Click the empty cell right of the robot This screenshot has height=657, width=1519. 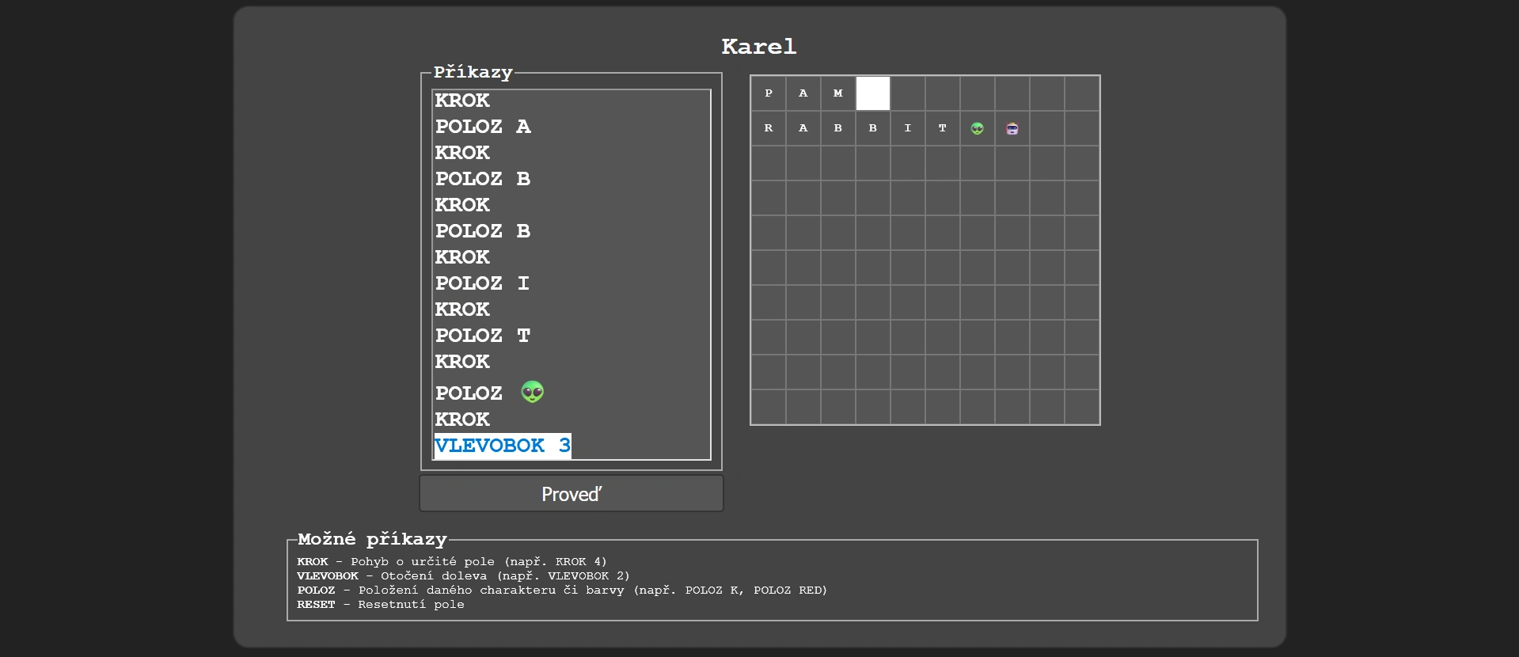1046,128
